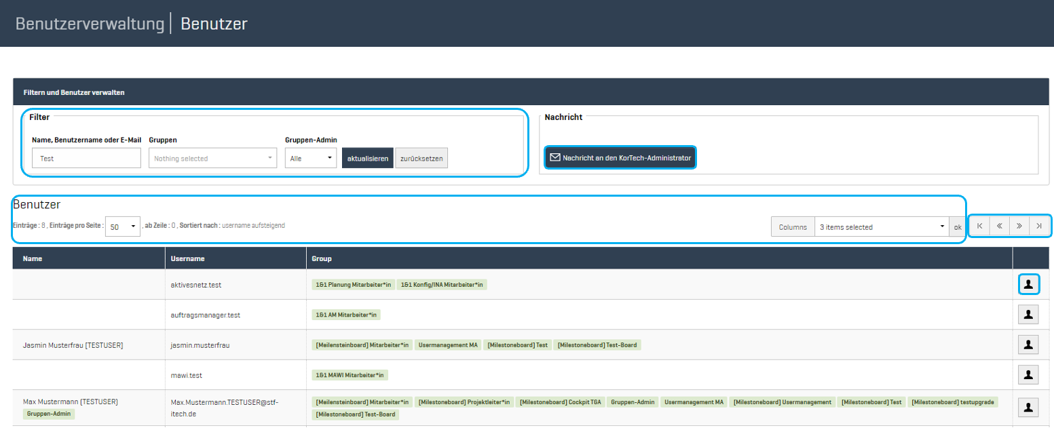Viewport: 1054px width, 432px height.
Task: Confirm column selection with 'ok' button
Action: (x=958, y=227)
